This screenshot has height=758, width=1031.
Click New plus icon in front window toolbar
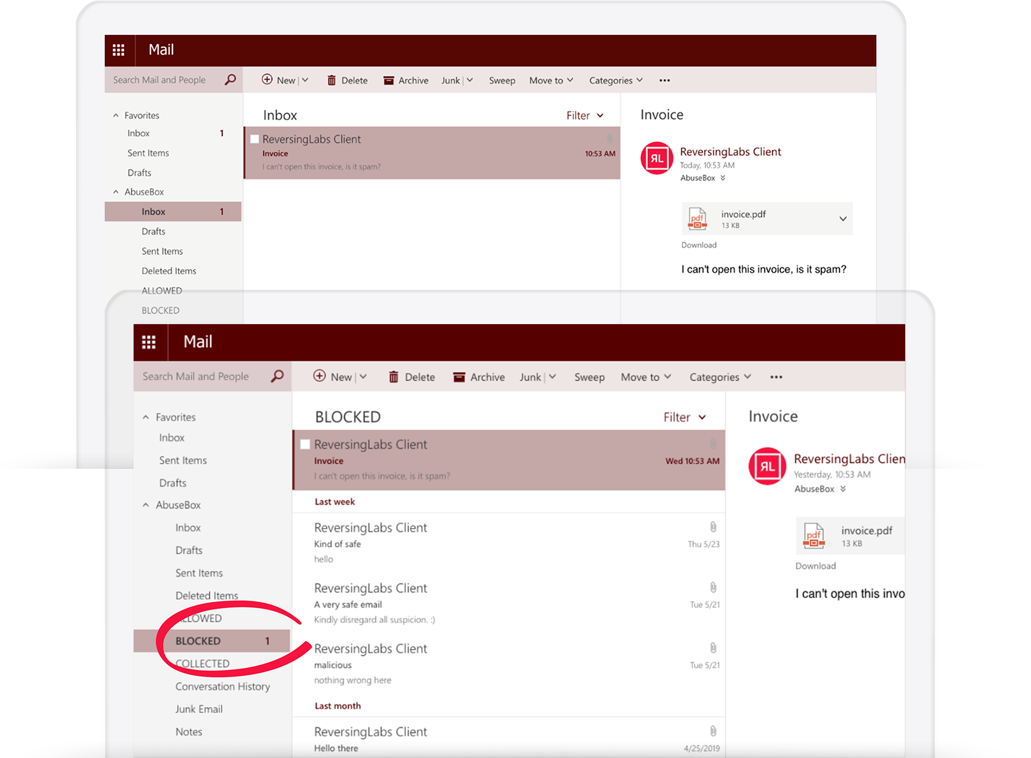point(319,376)
